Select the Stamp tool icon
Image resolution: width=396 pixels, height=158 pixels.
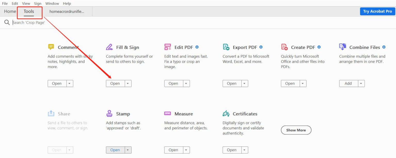click(109, 114)
